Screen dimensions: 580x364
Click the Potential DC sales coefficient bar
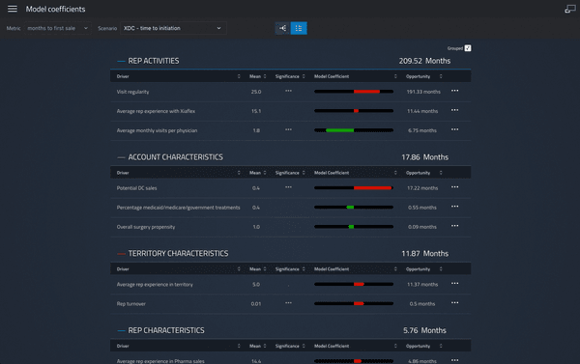coord(354,188)
